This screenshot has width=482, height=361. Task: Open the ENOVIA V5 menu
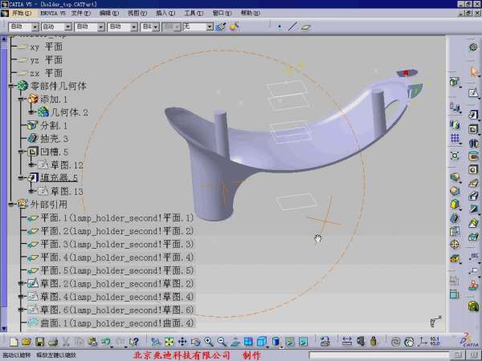tap(53, 13)
